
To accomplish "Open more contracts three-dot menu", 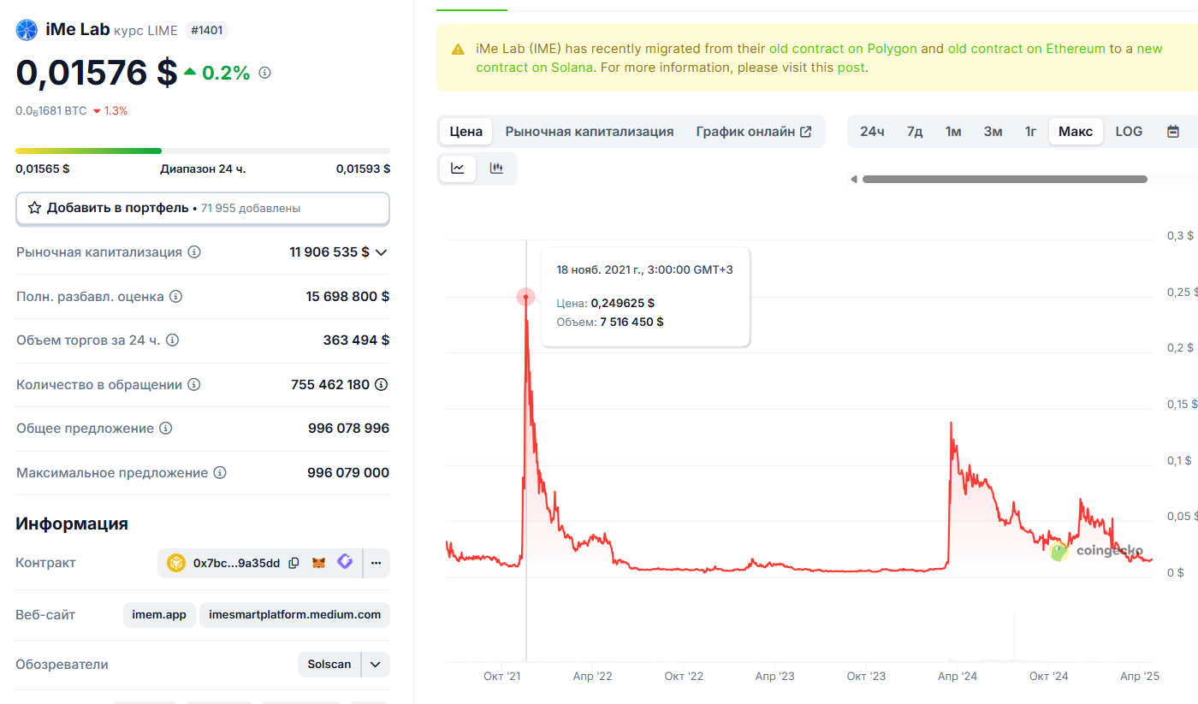I will (x=376, y=563).
